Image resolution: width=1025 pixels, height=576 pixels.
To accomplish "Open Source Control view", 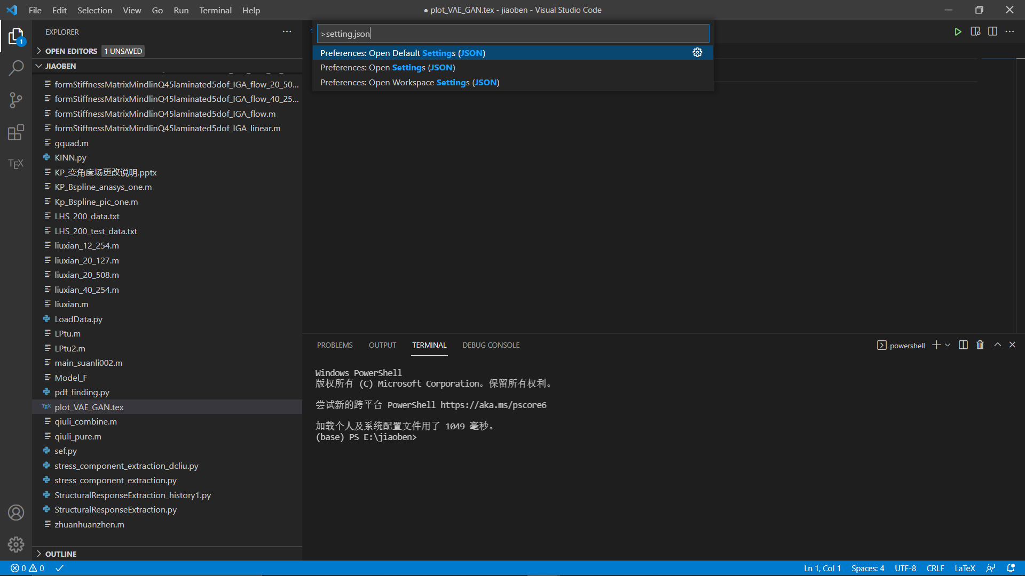I will (x=16, y=100).
